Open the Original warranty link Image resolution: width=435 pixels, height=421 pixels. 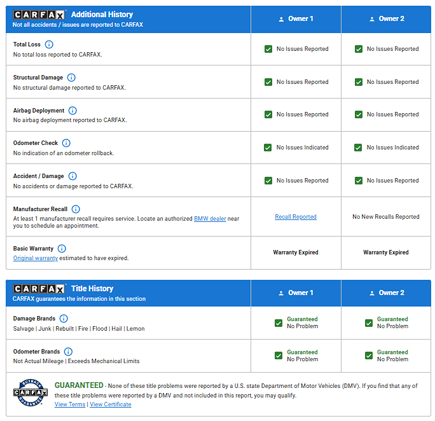tap(36, 258)
